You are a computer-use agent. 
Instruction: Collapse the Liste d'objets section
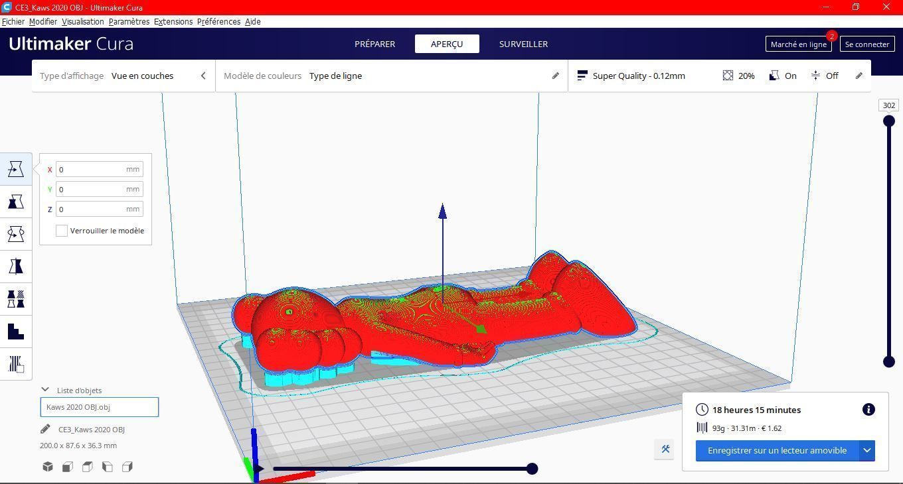click(x=45, y=390)
